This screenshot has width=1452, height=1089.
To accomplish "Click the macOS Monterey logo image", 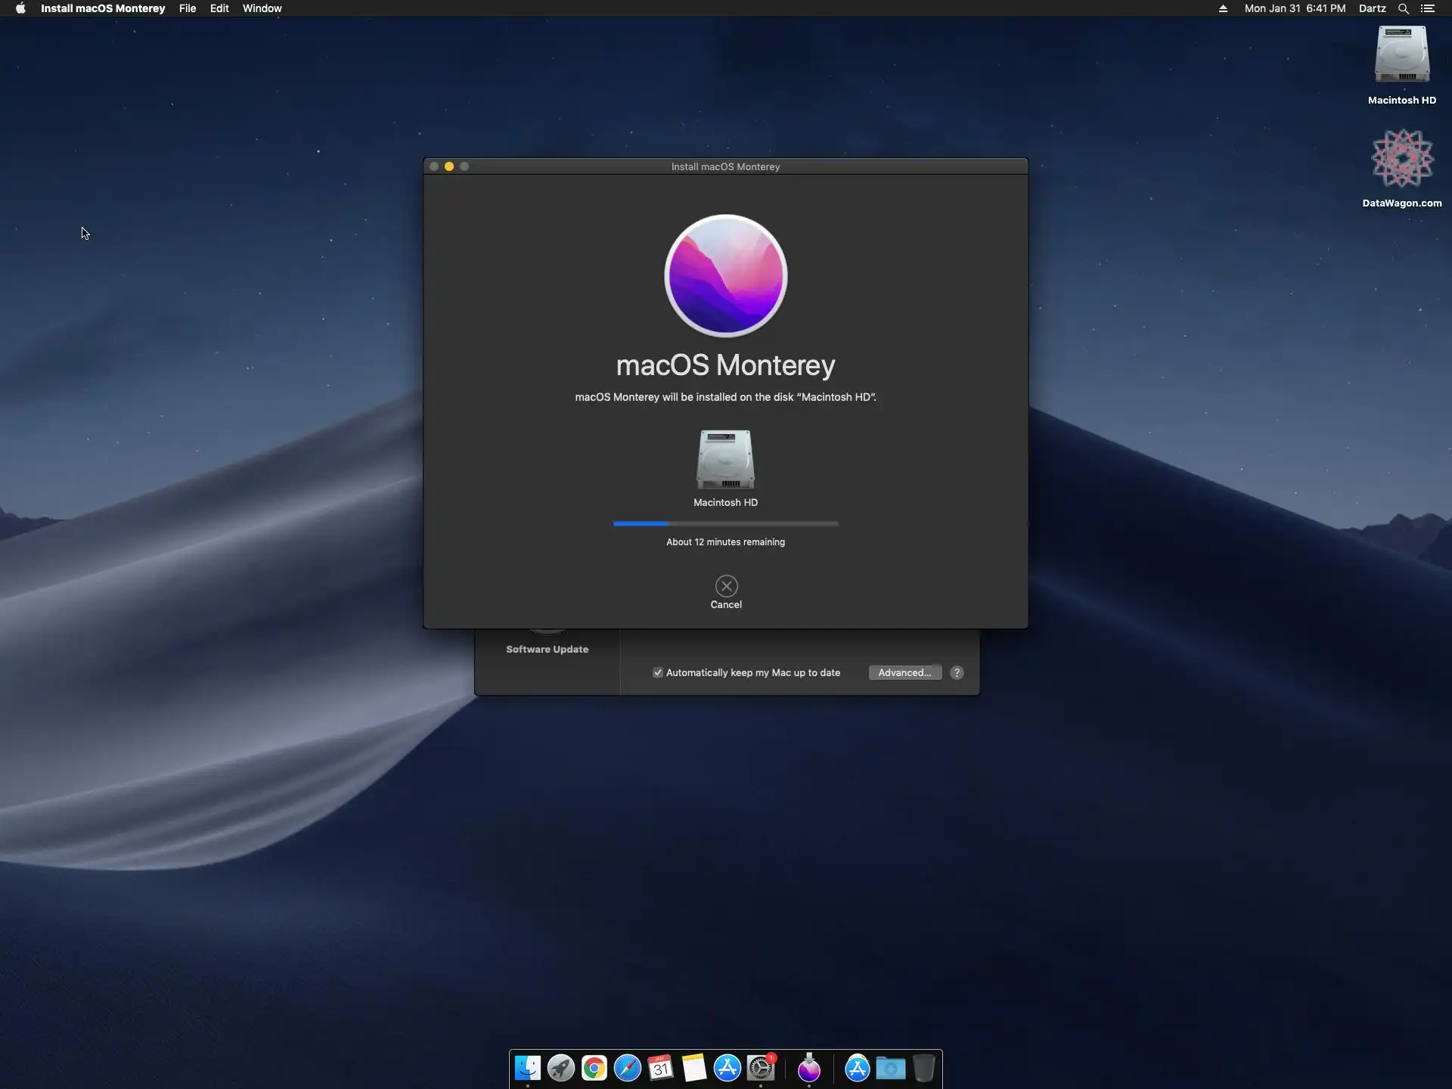I will [x=725, y=276].
